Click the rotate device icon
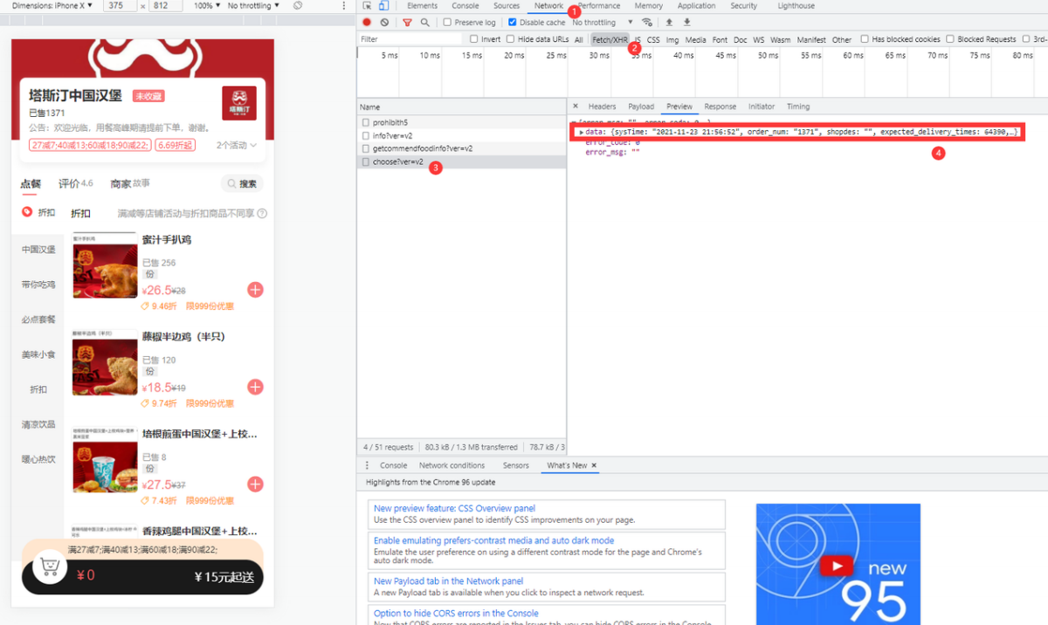This screenshot has width=1048, height=625. pyautogui.click(x=298, y=6)
